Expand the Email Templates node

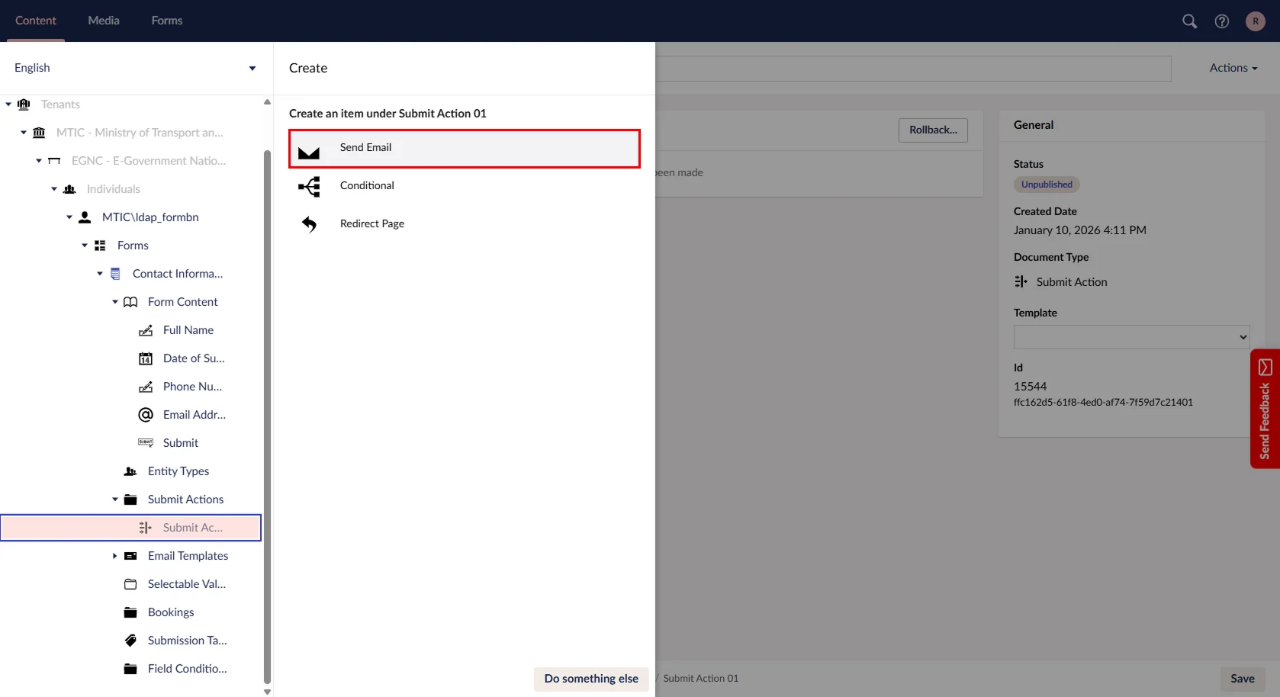pyautogui.click(x=115, y=556)
